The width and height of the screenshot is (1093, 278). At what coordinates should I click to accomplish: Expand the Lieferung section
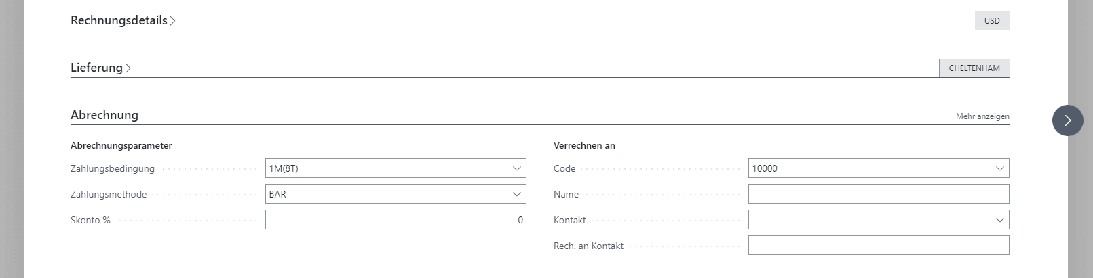(x=96, y=68)
